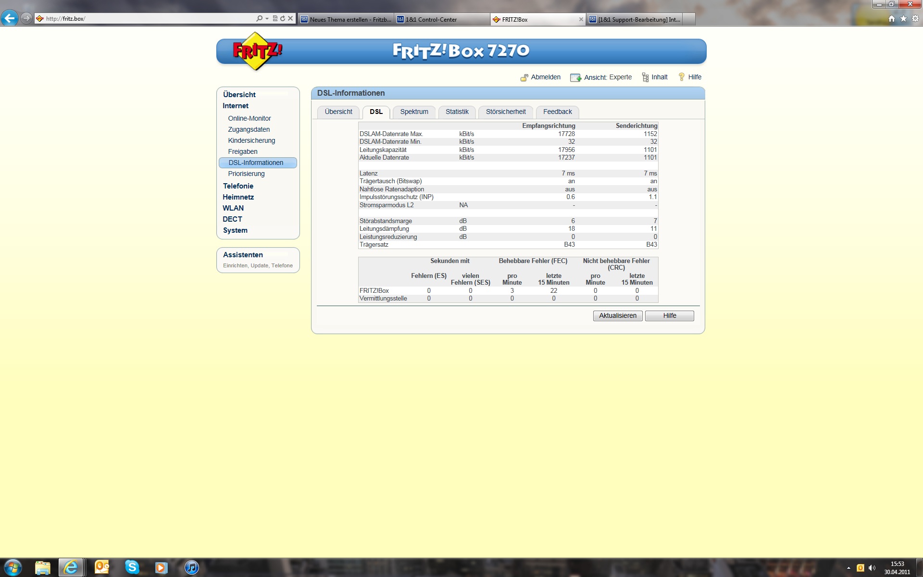Select Internet in the sidebar menu
The height and width of the screenshot is (577, 923).
[x=236, y=106]
